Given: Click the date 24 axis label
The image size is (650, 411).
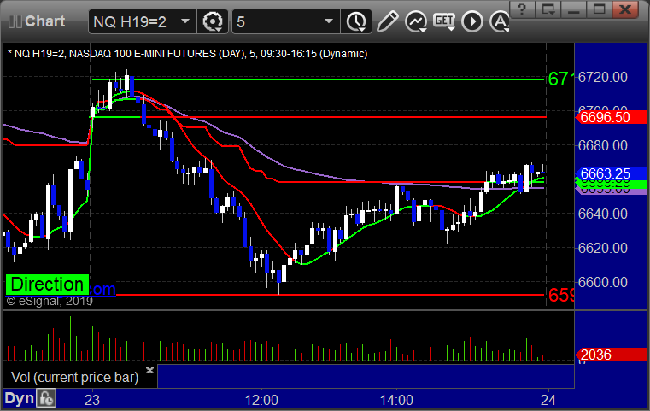Looking at the screenshot, I should click(548, 400).
